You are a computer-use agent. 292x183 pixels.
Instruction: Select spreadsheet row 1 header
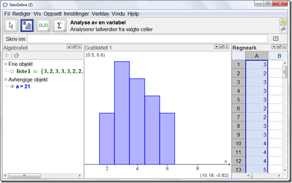[238, 64]
